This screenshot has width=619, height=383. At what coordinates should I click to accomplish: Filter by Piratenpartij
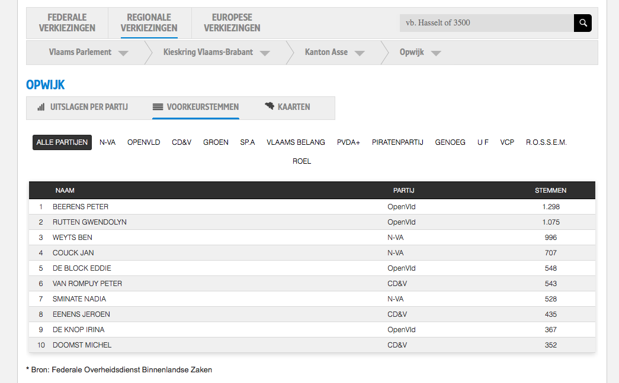pyautogui.click(x=397, y=142)
